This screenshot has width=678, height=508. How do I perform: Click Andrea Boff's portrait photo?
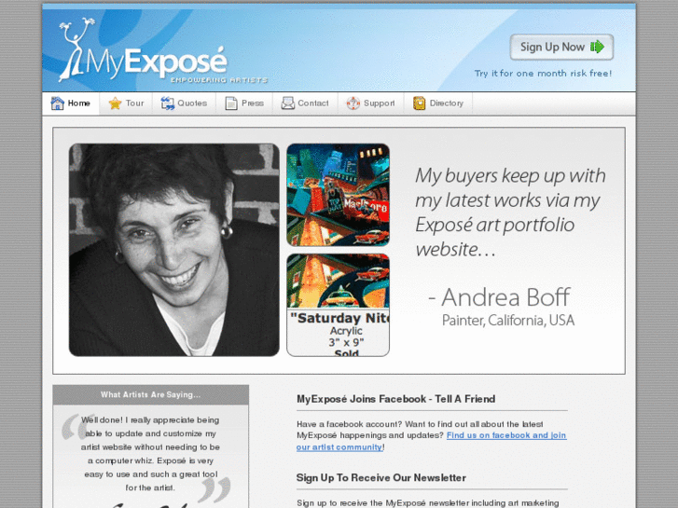pyautogui.click(x=174, y=250)
